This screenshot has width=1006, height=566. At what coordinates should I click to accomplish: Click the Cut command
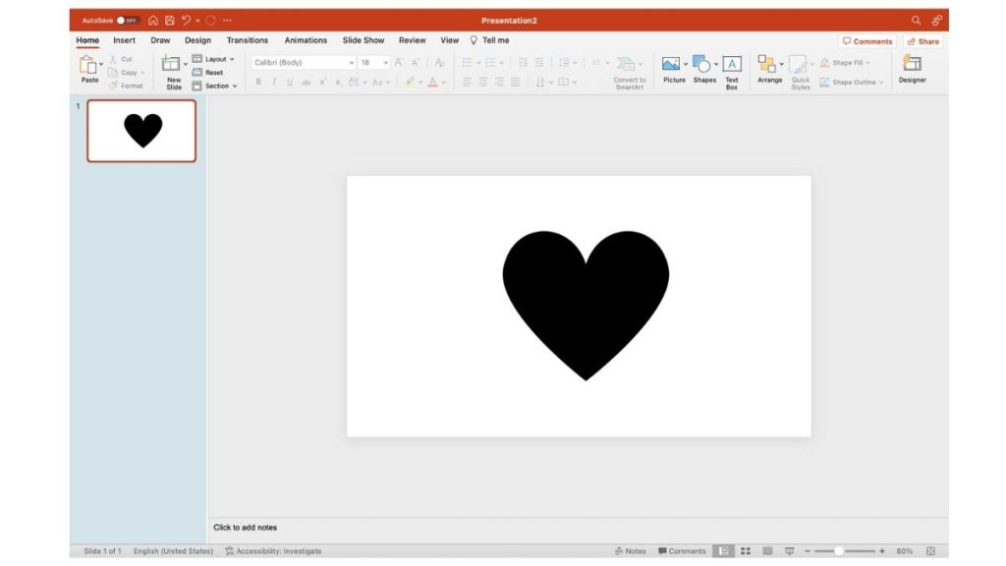click(121, 59)
